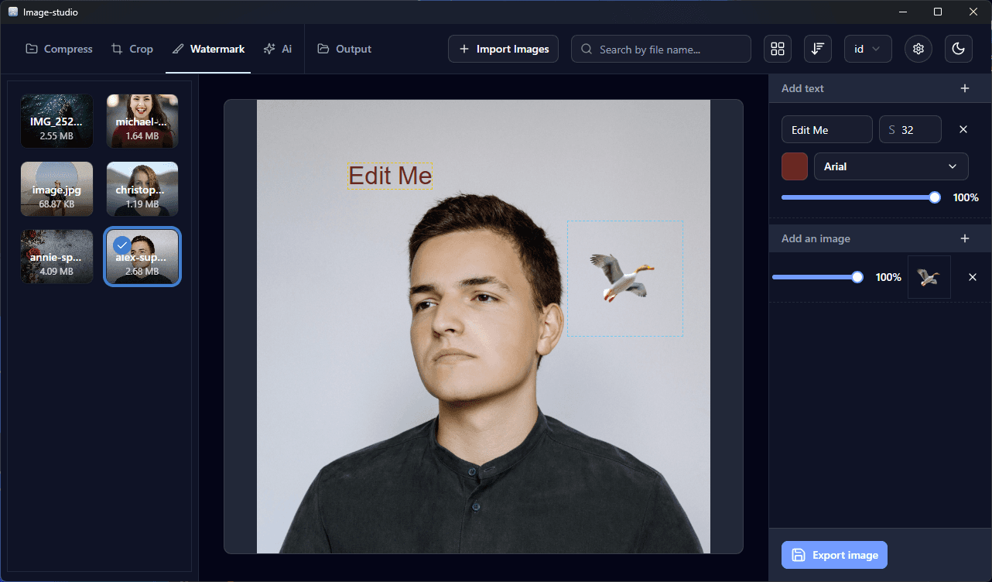Open settings via the gear icon

[918, 49]
